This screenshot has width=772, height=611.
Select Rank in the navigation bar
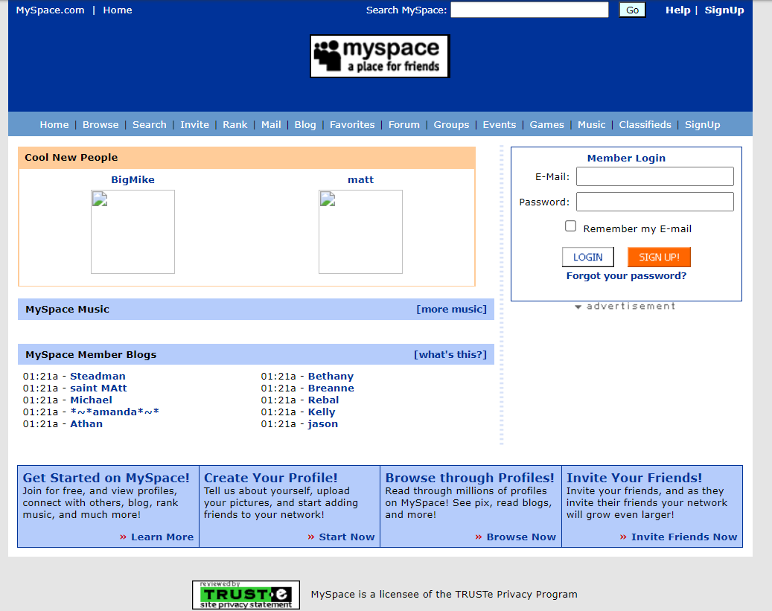pos(235,124)
